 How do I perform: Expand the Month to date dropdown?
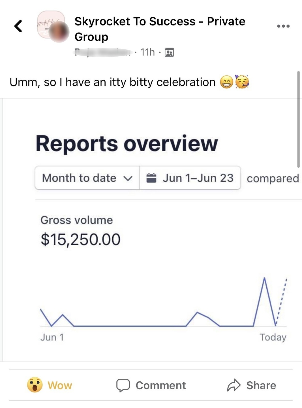pos(87,178)
